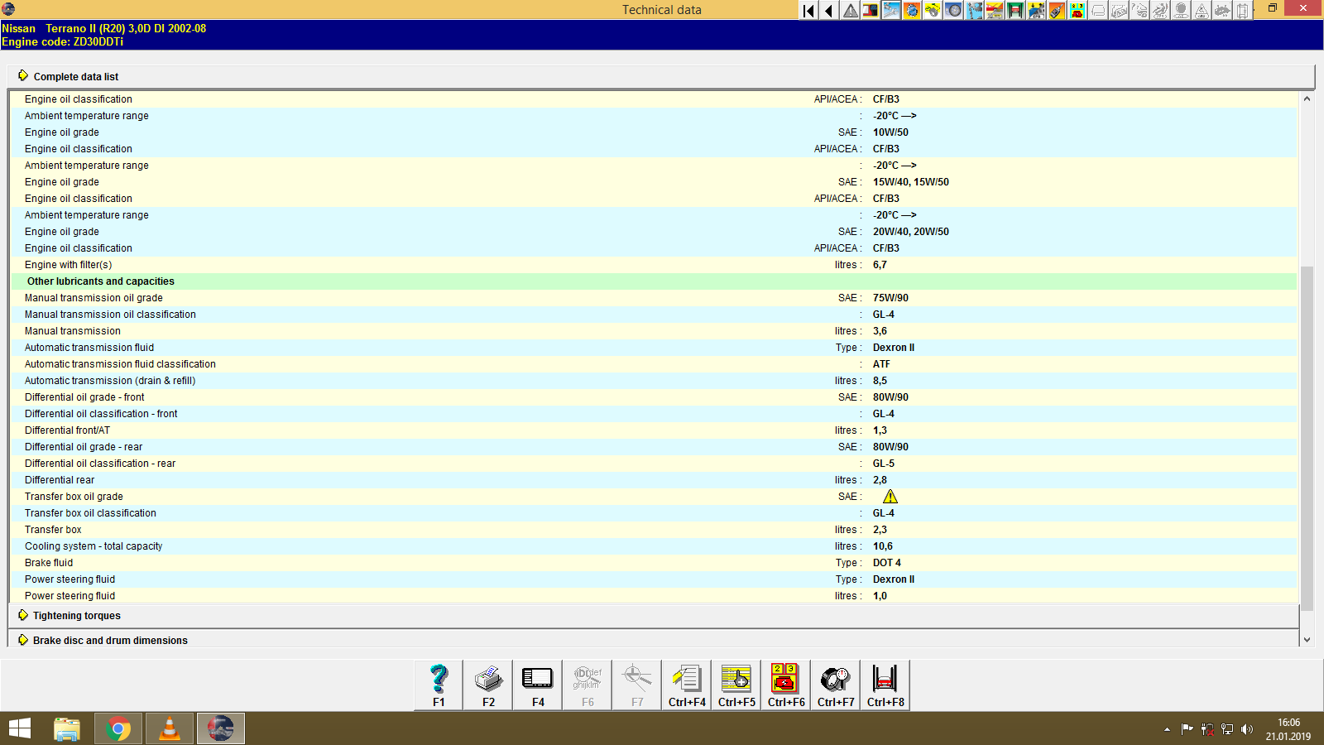Open engine codes via the Ctrl+F6 icon

pyautogui.click(x=784, y=685)
